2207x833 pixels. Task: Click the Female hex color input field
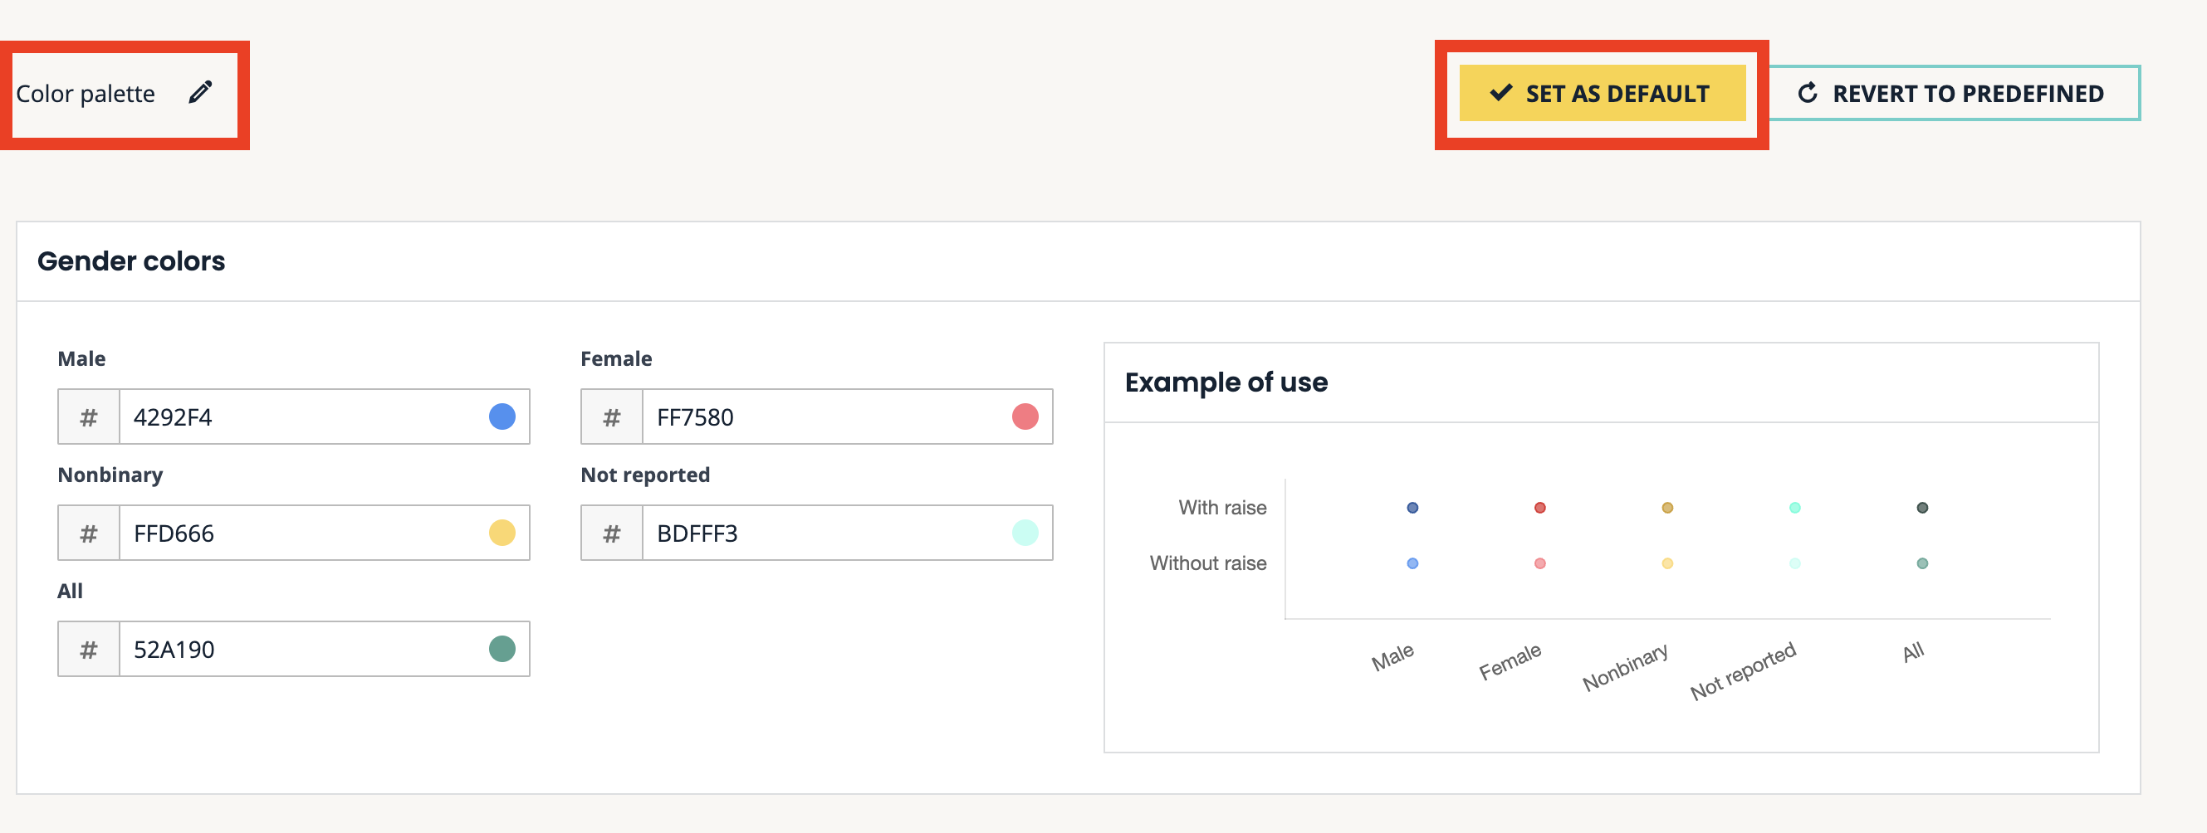pyautogui.click(x=823, y=417)
